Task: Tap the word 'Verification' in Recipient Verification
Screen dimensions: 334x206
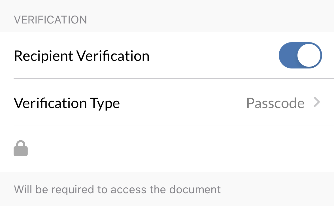Action: pyautogui.click(x=113, y=56)
